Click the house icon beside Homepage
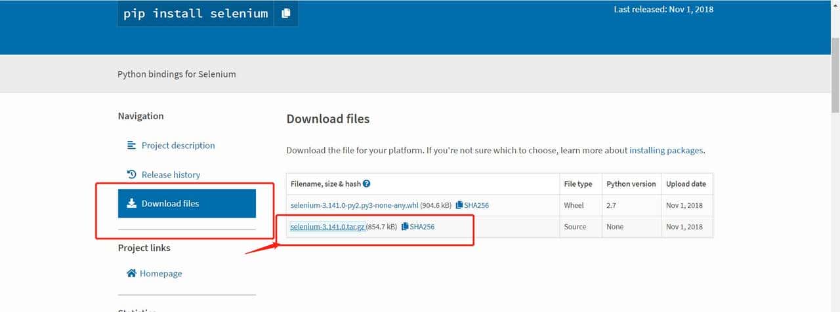 click(131, 273)
